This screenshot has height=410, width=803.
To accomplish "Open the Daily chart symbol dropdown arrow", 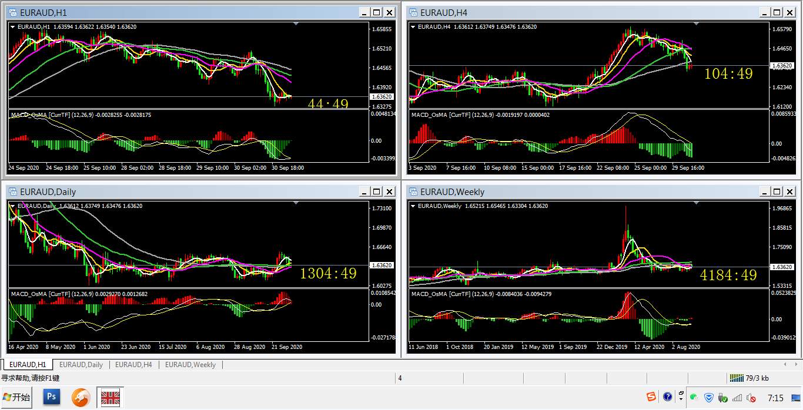I will (x=13, y=206).
